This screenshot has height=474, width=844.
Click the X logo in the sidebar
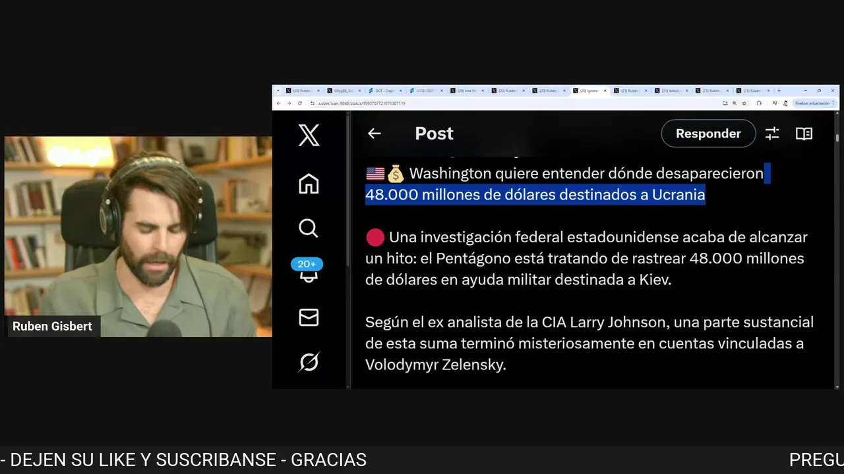click(x=309, y=135)
